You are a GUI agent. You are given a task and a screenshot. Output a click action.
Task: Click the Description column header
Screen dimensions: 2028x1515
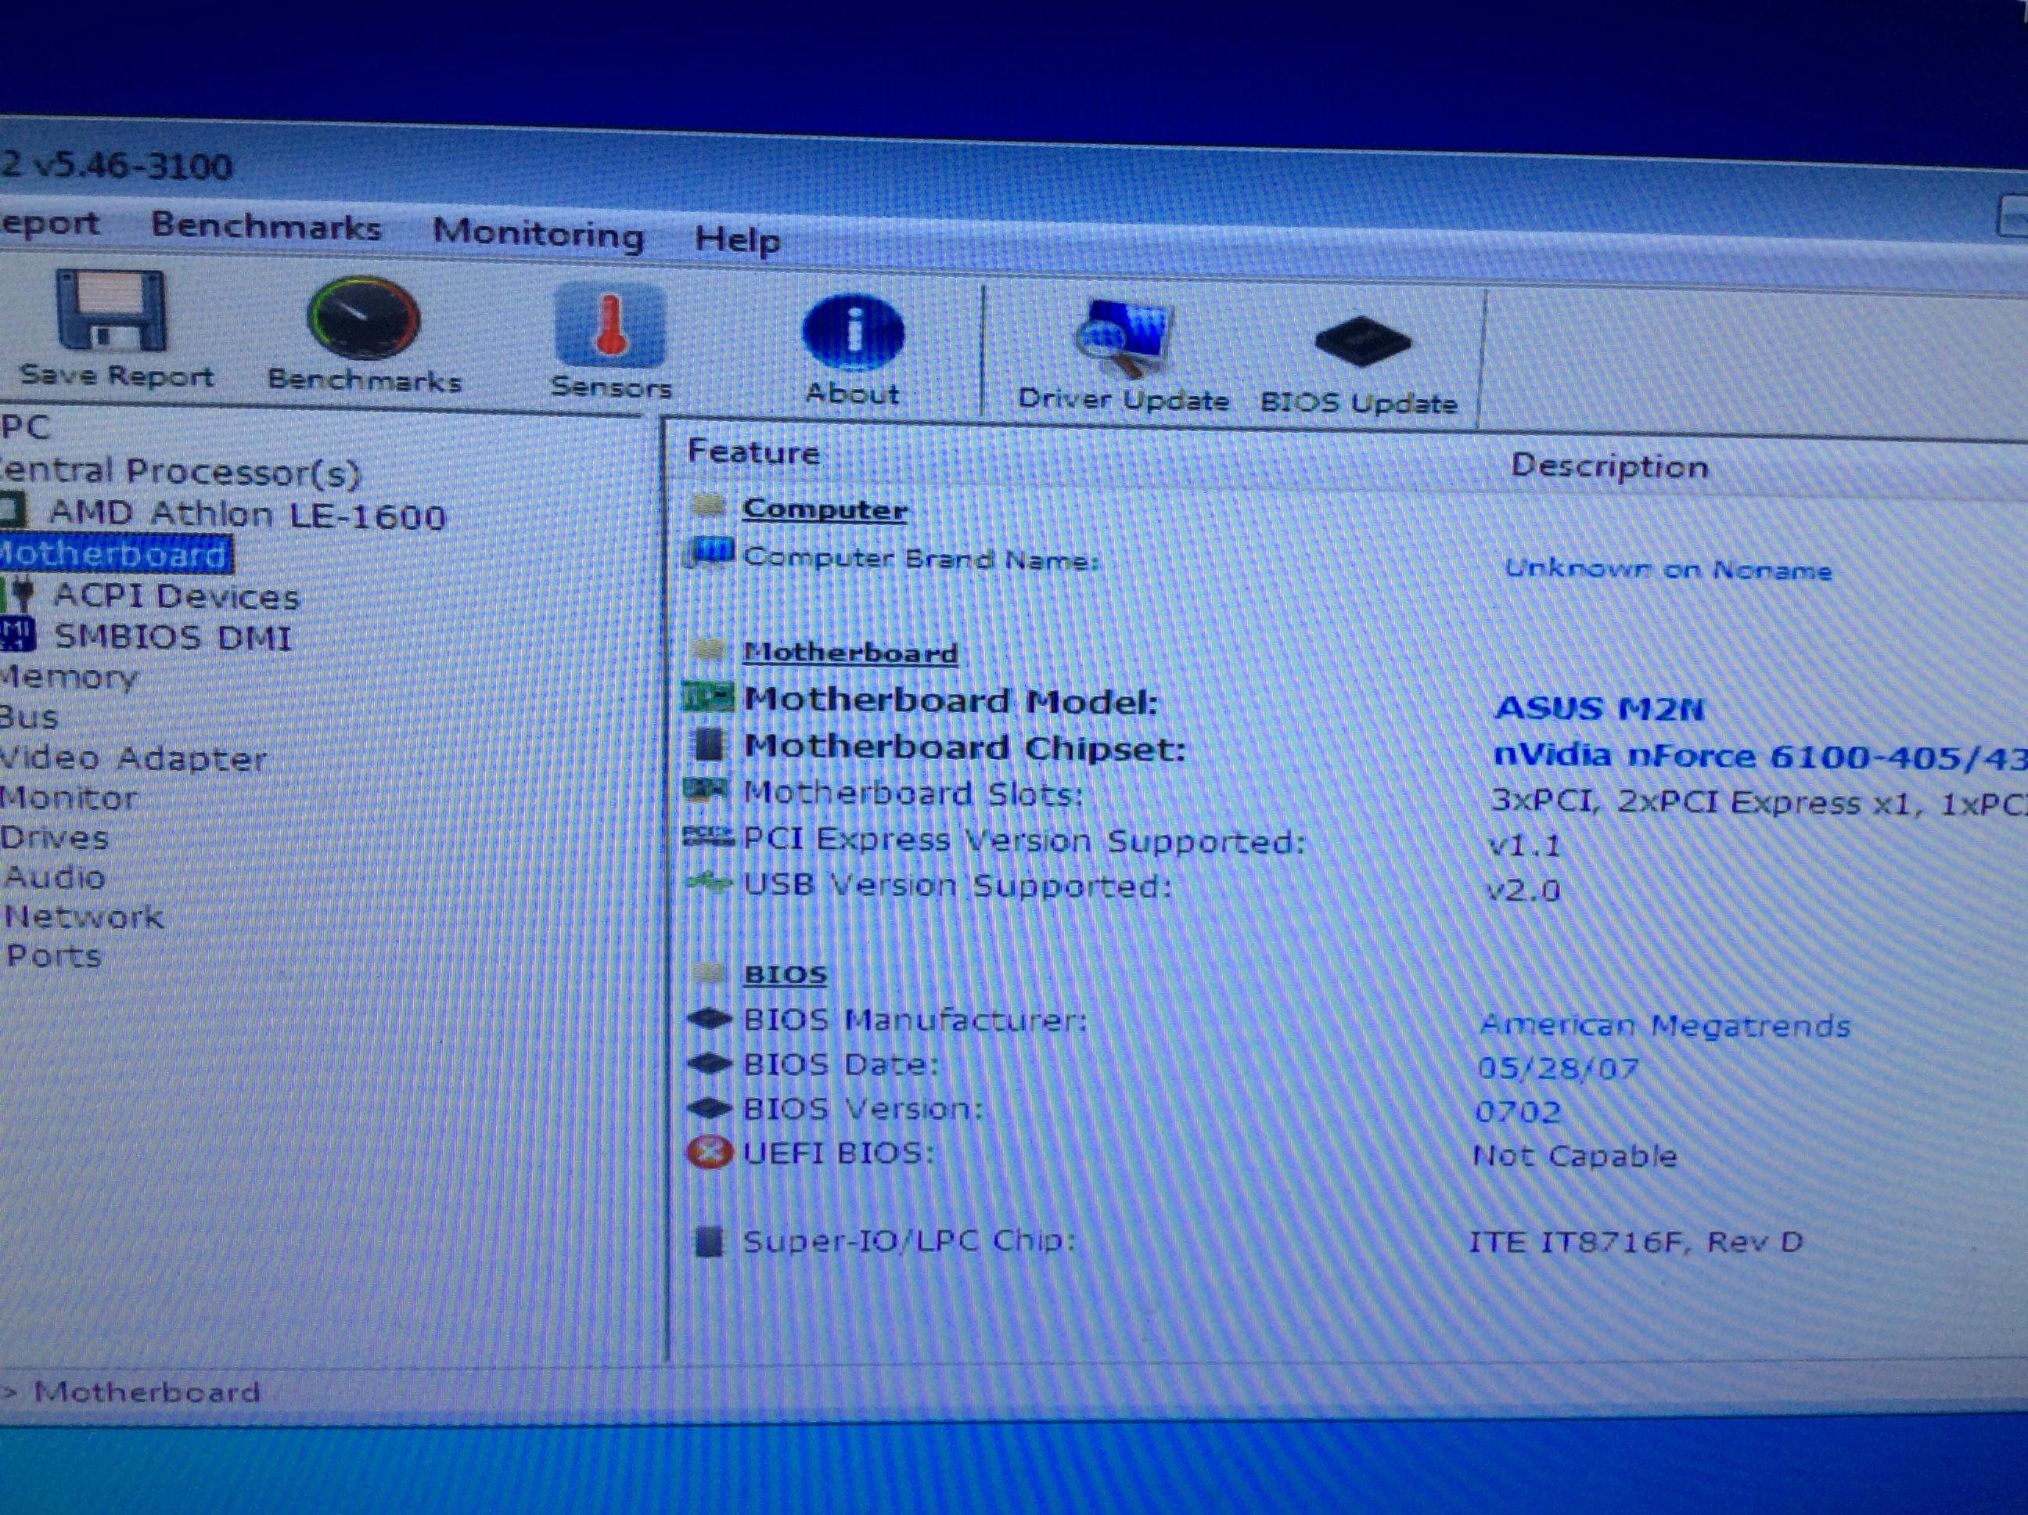coord(1609,467)
